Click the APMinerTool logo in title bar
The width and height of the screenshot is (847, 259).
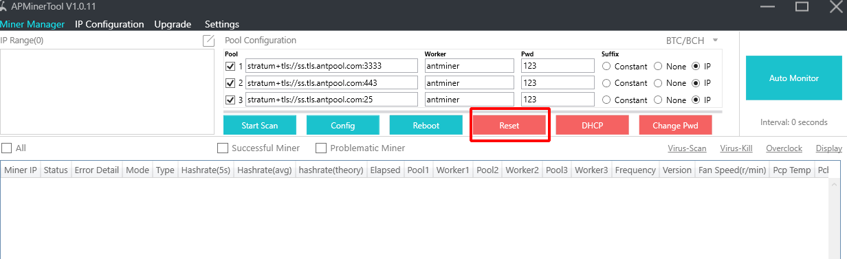pyautogui.click(x=3, y=7)
